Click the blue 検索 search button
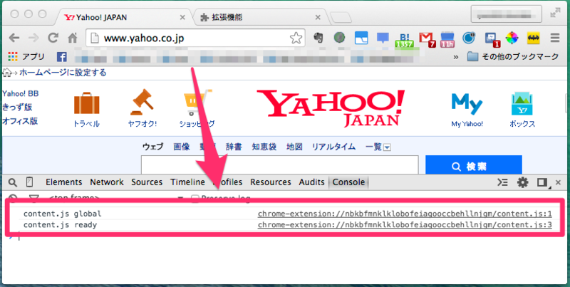This screenshot has height=287, width=570. click(474, 165)
